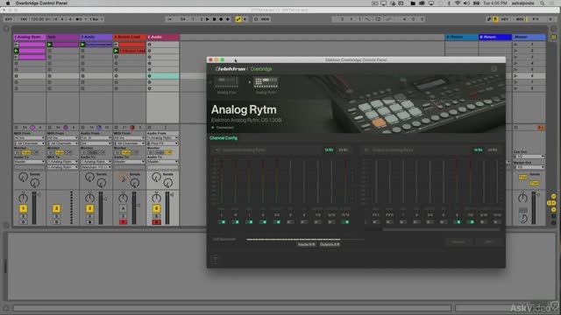
Task: Toggle track 2 activator button
Action: (x=56, y=208)
